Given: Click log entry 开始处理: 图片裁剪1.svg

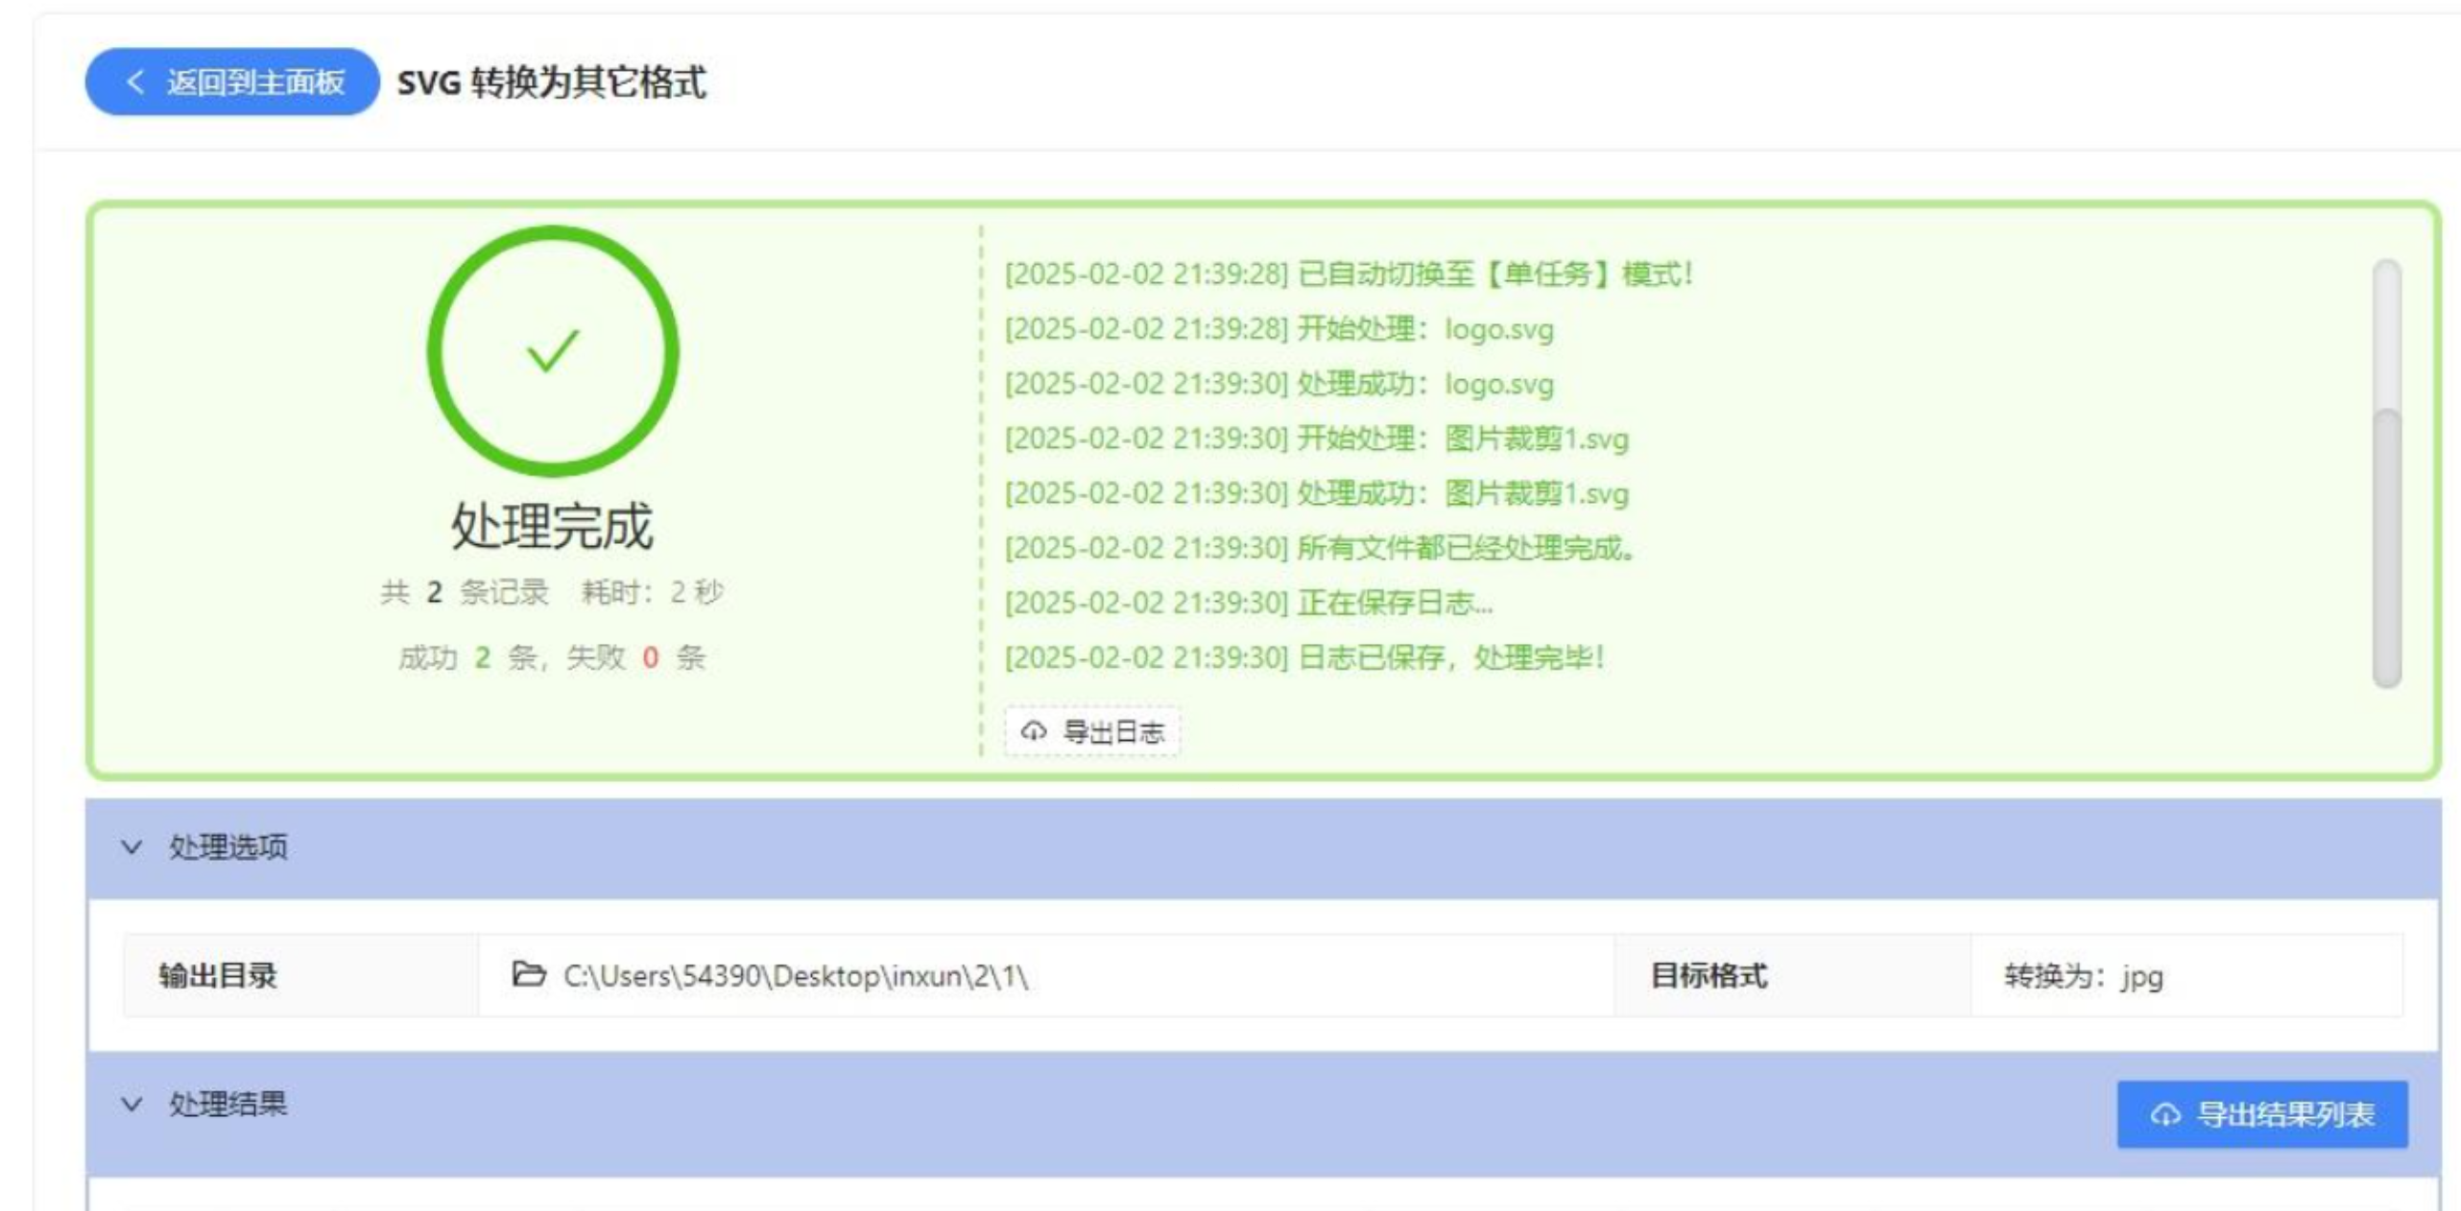Looking at the screenshot, I should coord(1316,439).
